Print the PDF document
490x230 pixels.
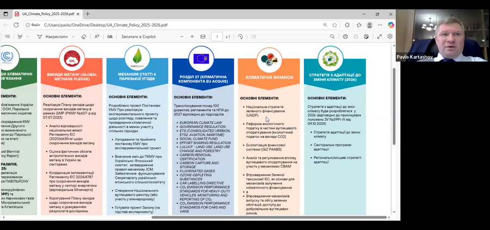345,36
